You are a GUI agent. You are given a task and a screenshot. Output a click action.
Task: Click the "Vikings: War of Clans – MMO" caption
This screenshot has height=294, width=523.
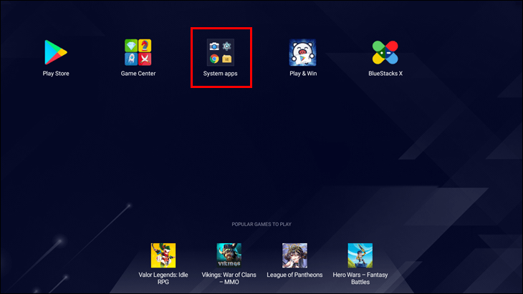tap(229, 278)
